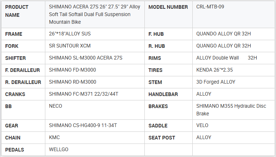Click the SHIMANO FD-M3000 front derailleur value
The width and height of the screenshot is (276, 157).
[x=72, y=70]
